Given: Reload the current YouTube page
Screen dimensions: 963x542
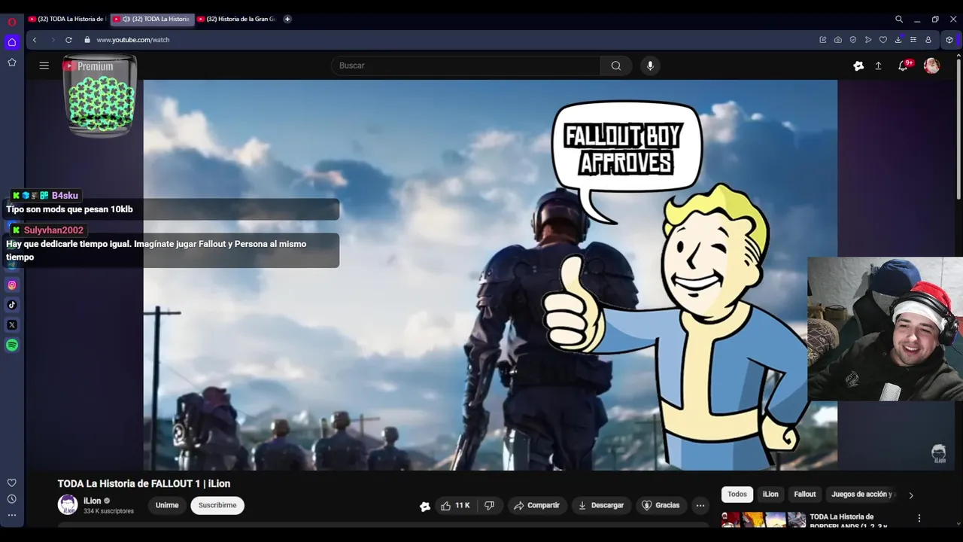Looking at the screenshot, I should [x=68, y=40].
